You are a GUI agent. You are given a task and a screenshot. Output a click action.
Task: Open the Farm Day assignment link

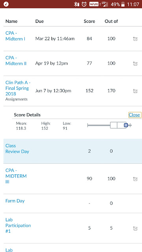point(15,201)
